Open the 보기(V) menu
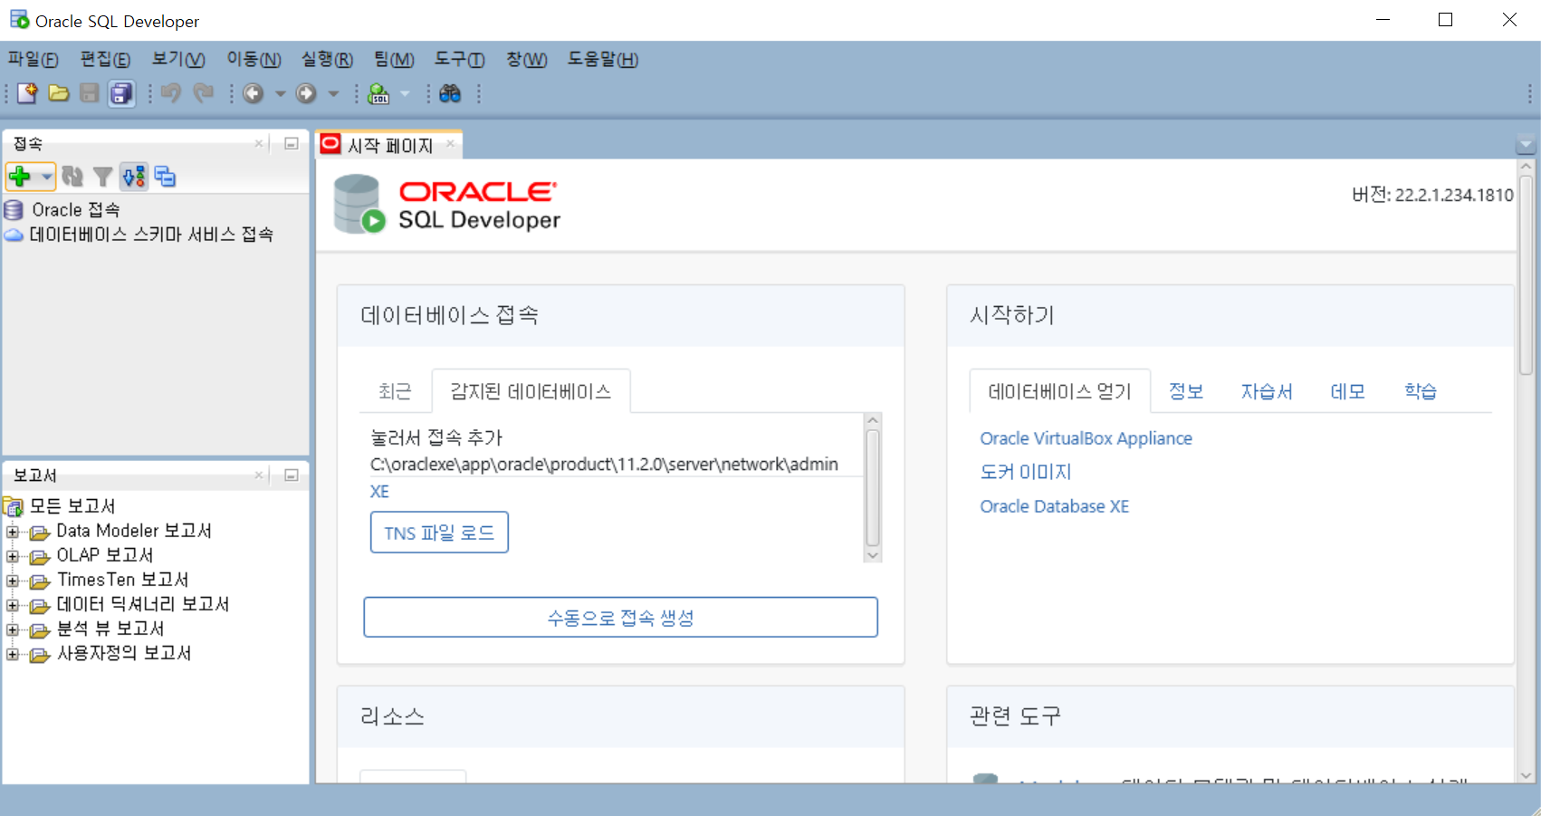This screenshot has height=816, width=1541. coord(178,60)
